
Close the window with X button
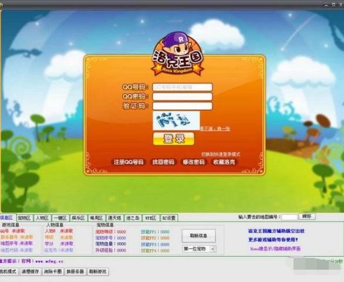pyautogui.click(x=340, y=4)
